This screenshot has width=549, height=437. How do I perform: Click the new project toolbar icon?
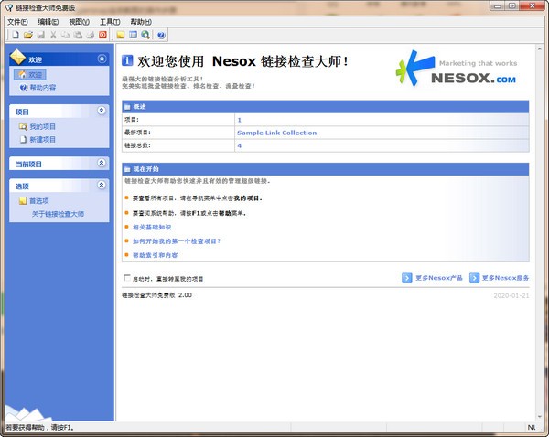click(16, 35)
